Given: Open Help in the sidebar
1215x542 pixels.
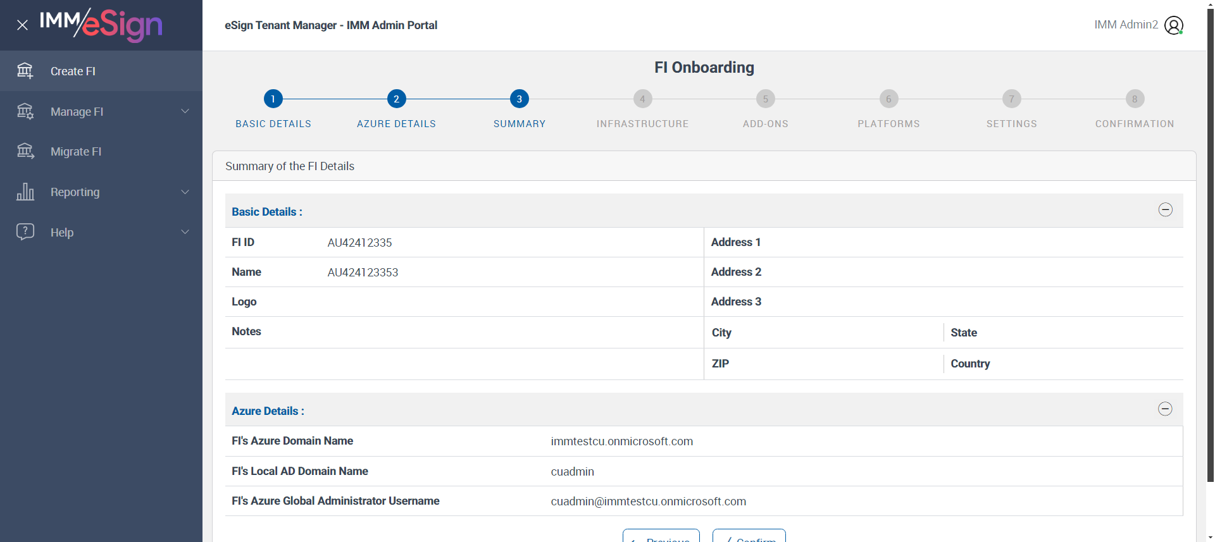Looking at the screenshot, I should [x=101, y=232].
